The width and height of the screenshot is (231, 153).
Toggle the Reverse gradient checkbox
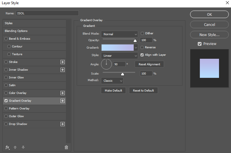point(142,47)
